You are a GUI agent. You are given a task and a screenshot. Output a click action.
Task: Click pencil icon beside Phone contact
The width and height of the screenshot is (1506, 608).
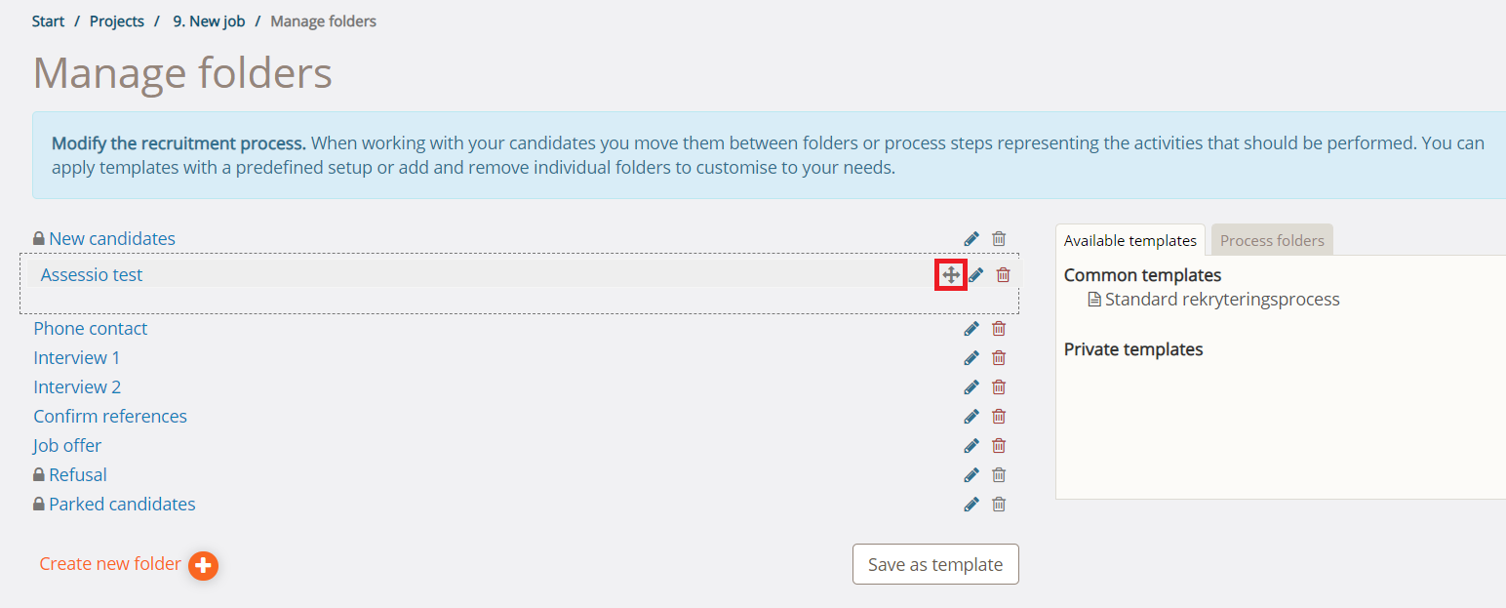(971, 329)
